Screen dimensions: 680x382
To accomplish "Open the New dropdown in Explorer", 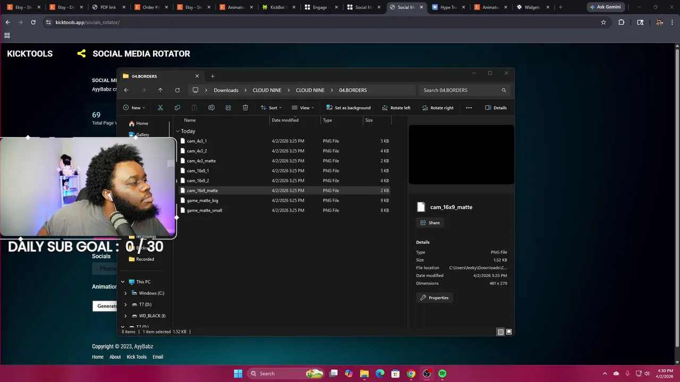I will point(134,108).
